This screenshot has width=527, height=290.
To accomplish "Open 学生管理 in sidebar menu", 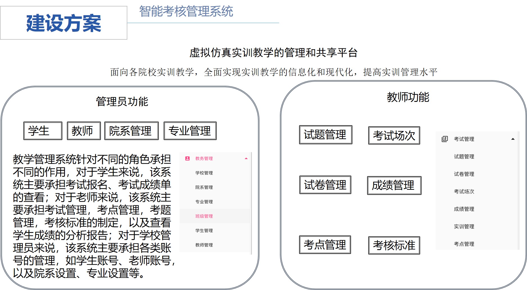I will [x=204, y=231].
